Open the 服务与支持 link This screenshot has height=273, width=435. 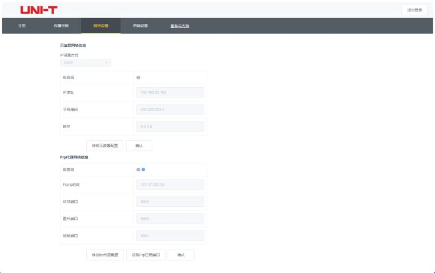[x=180, y=26]
